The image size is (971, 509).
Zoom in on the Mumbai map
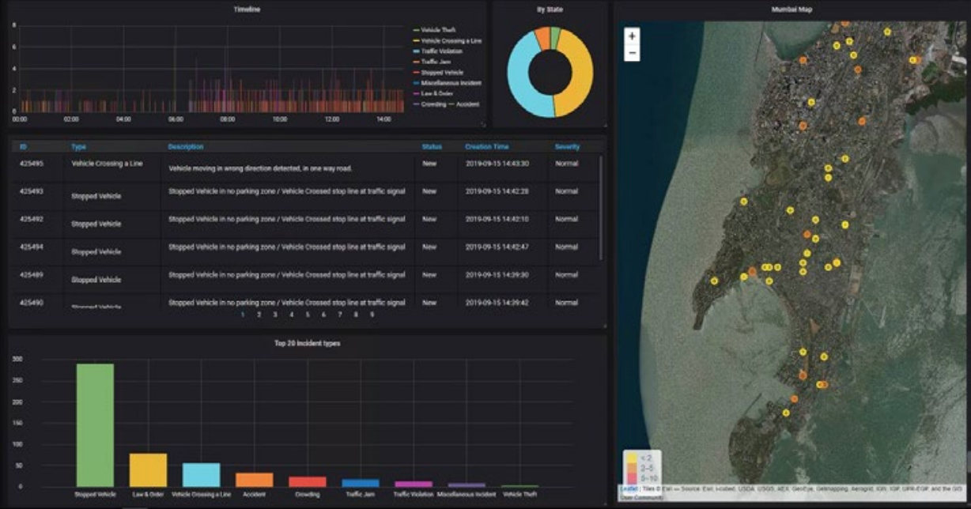632,36
